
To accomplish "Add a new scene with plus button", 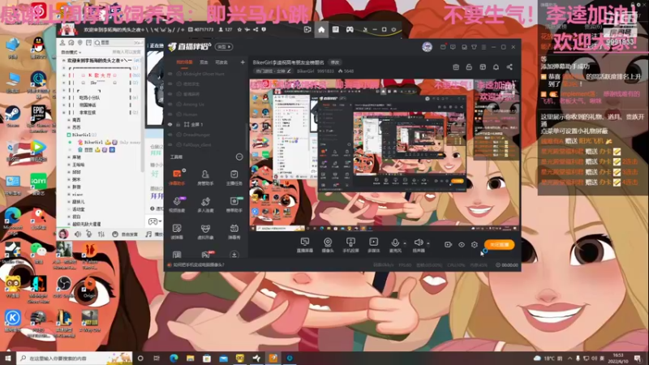I will (x=243, y=62).
